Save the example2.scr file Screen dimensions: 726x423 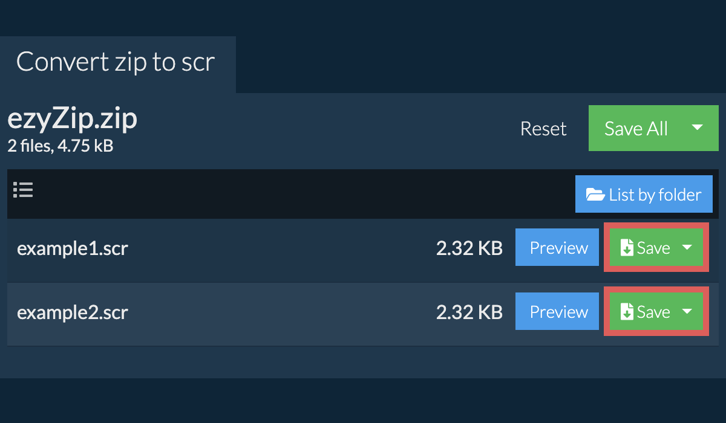tap(653, 311)
